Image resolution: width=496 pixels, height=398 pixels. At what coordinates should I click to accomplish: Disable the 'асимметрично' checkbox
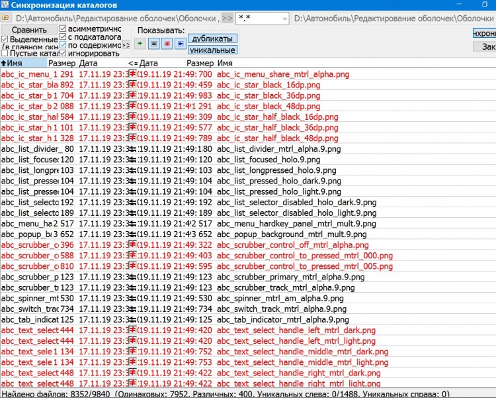63,29
